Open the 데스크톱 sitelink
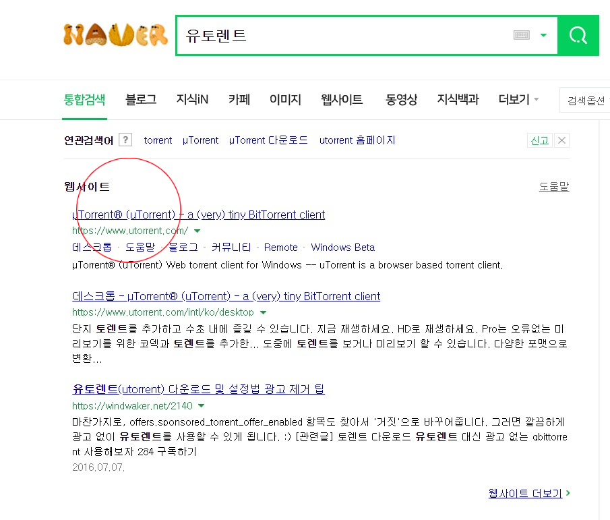 point(92,247)
